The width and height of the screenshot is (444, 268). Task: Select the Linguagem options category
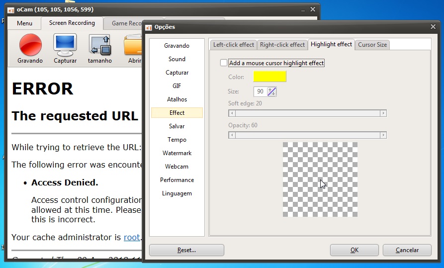coord(177,193)
